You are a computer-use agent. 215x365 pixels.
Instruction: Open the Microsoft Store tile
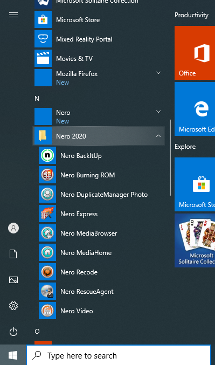pyautogui.click(x=195, y=184)
